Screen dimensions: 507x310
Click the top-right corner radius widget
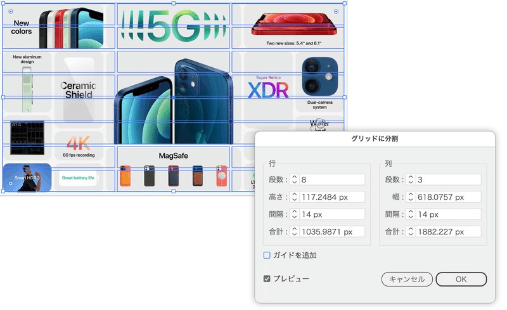click(337, 11)
